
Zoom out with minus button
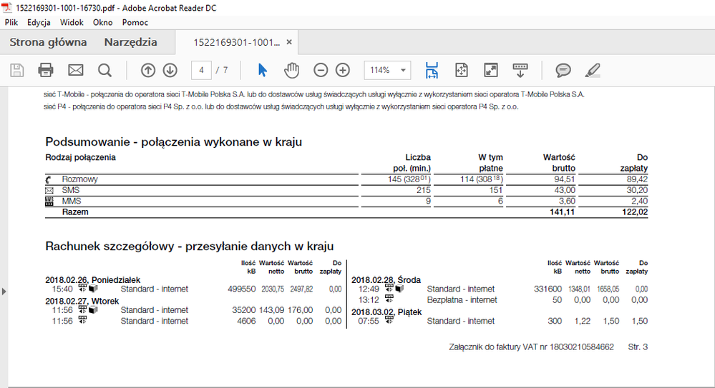(321, 70)
